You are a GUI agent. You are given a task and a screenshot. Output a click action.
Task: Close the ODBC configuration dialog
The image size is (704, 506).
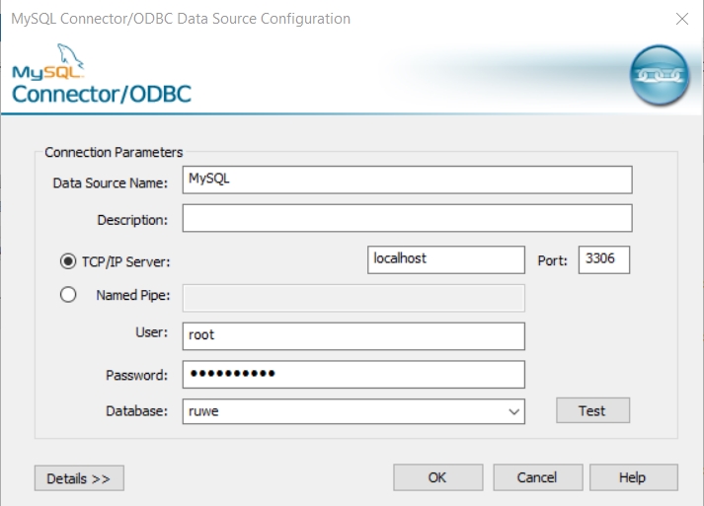(x=682, y=19)
